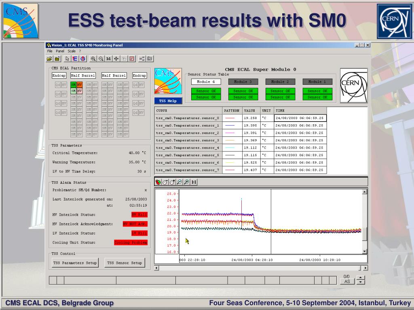Click the sensor_3 curve row name
Image resolution: width=414 pixels, height=310 pixels.
pos(188,140)
